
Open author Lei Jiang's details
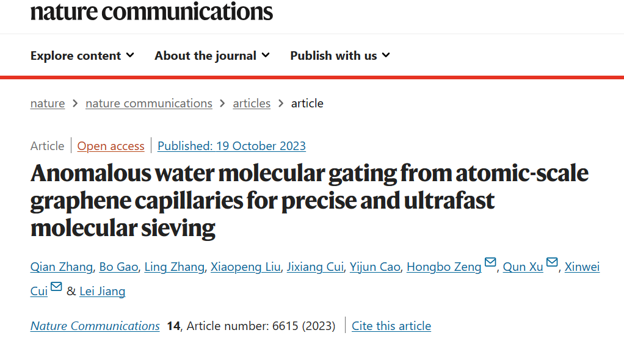(103, 292)
